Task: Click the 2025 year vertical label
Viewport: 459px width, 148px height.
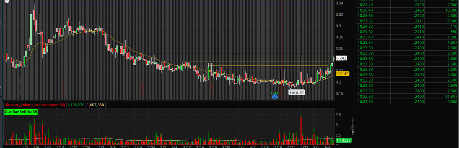Action: (x=20, y=86)
